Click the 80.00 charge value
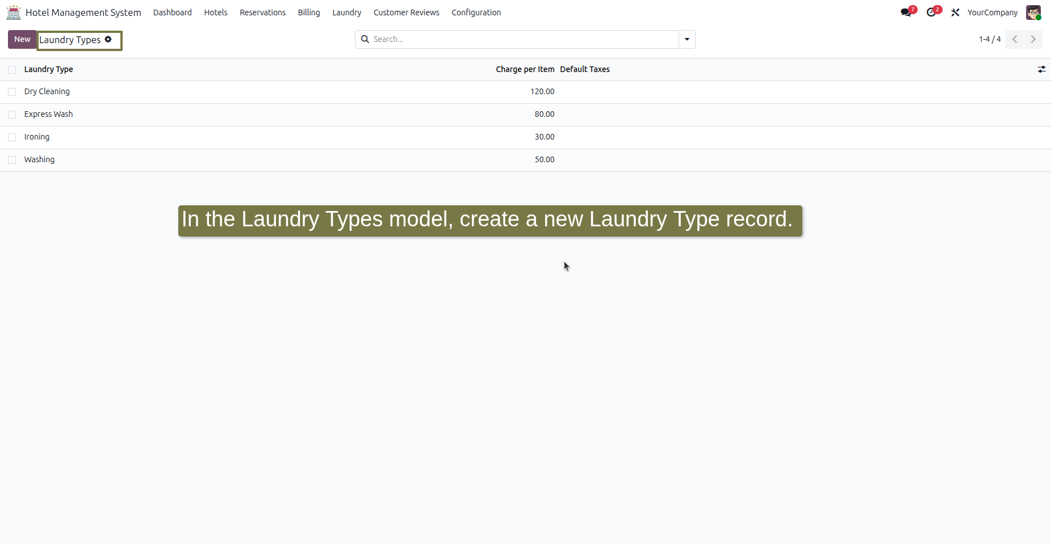 point(545,114)
